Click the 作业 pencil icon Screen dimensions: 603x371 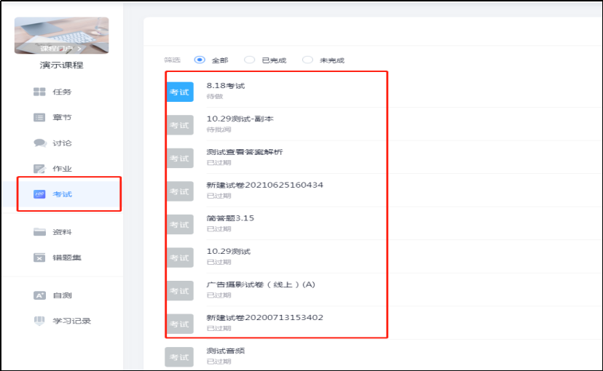39,169
